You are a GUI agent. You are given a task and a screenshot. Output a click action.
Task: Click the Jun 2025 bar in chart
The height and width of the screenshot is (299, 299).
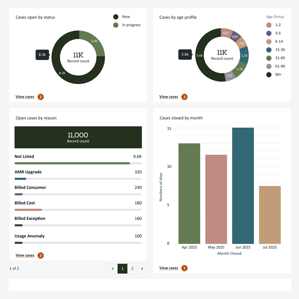(243, 185)
